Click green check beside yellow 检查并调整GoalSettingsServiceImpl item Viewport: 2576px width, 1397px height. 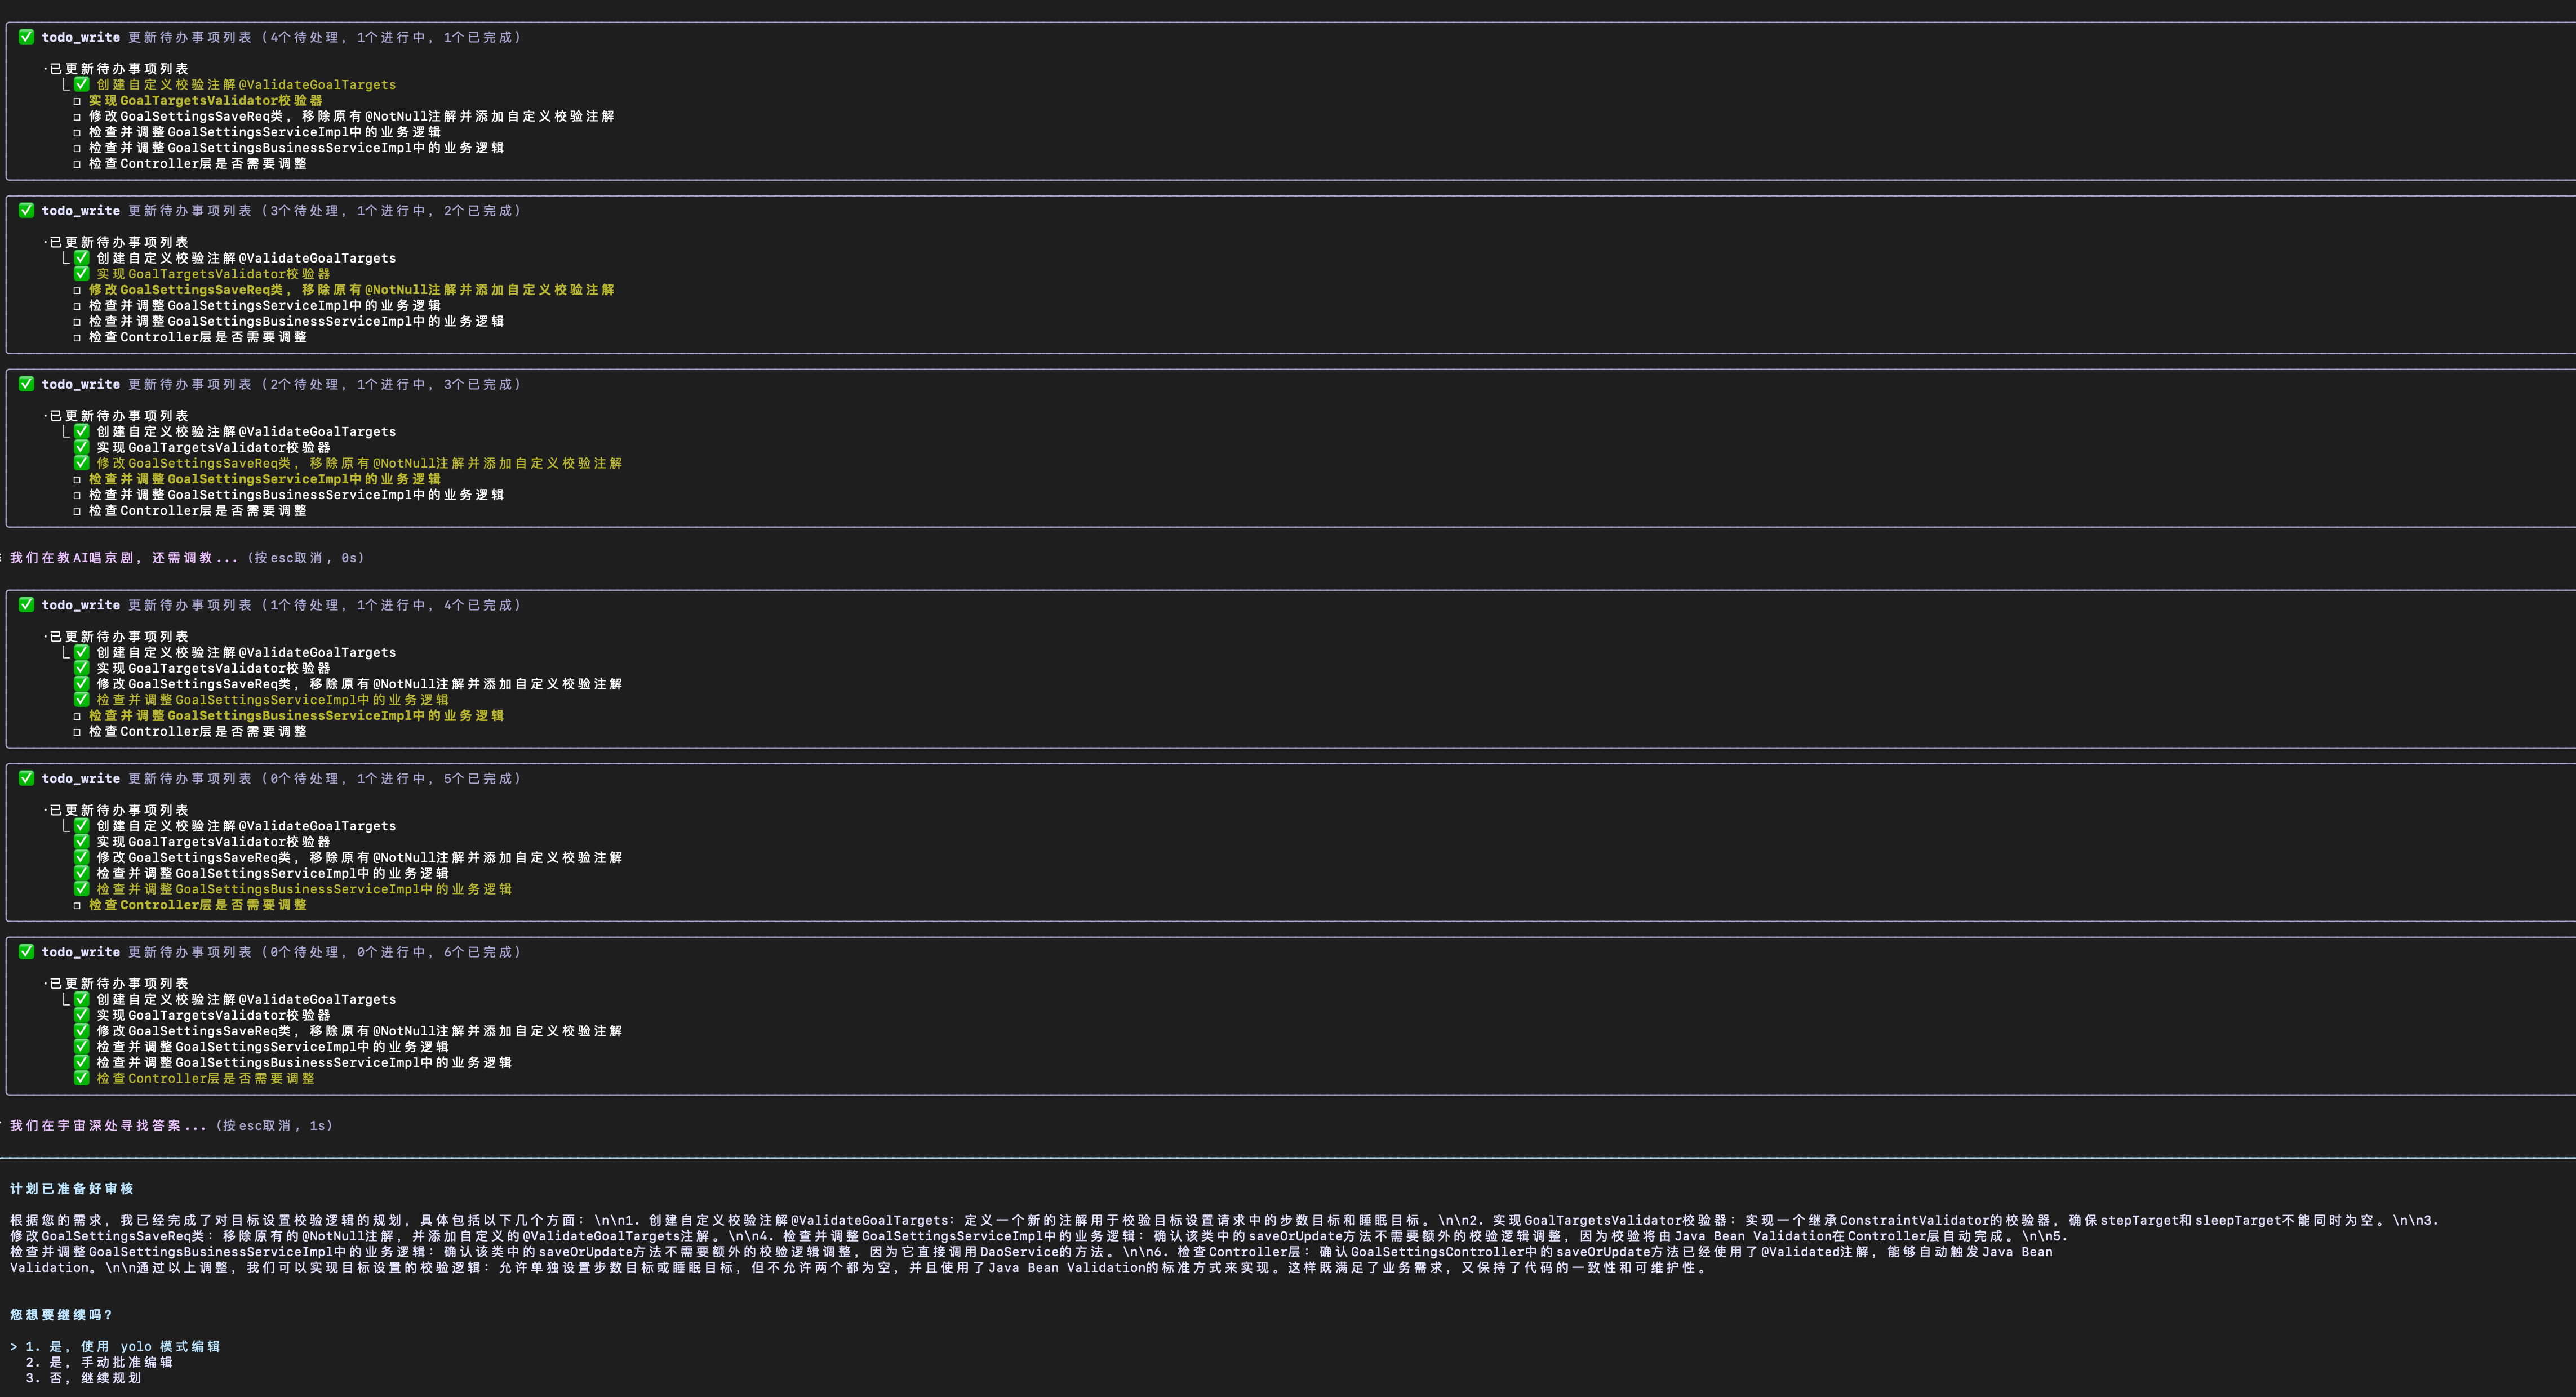coord(82,700)
